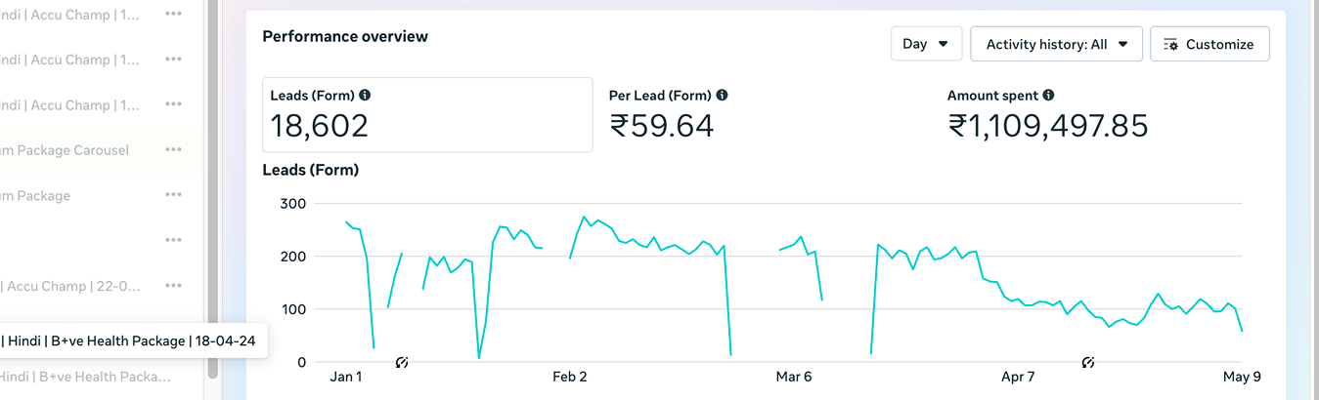The width and height of the screenshot is (1319, 400).
Task: Click the Customize button
Action: click(x=1209, y=44)
